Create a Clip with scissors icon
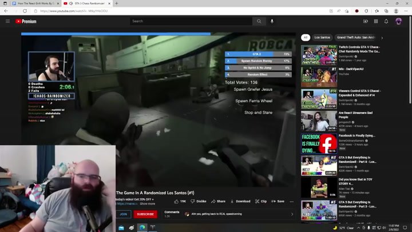412x232 pixels. point(261,201)
